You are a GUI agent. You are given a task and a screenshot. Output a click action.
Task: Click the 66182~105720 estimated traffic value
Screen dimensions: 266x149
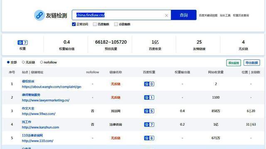coord(111,42)
